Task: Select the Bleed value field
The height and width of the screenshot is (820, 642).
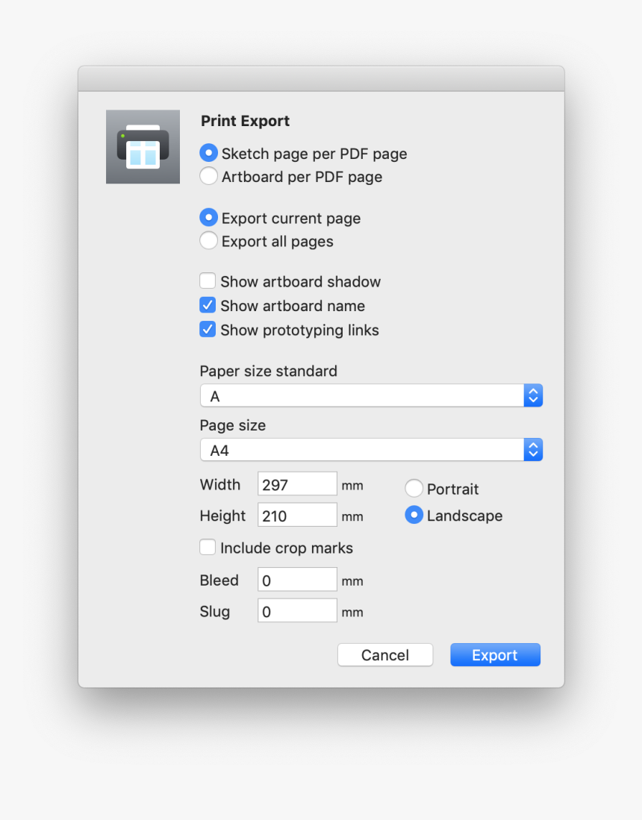Action: click(x=296, y=579)
